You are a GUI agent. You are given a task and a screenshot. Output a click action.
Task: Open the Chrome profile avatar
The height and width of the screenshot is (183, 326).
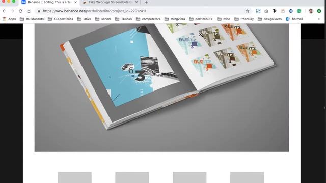coord(311,11)
